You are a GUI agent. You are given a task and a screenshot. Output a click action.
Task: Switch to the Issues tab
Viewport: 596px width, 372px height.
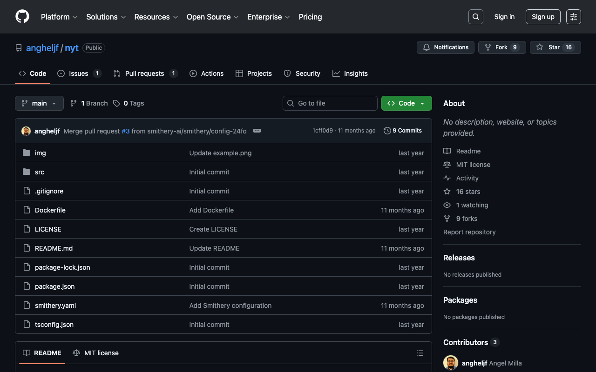(x=79, y=73)
